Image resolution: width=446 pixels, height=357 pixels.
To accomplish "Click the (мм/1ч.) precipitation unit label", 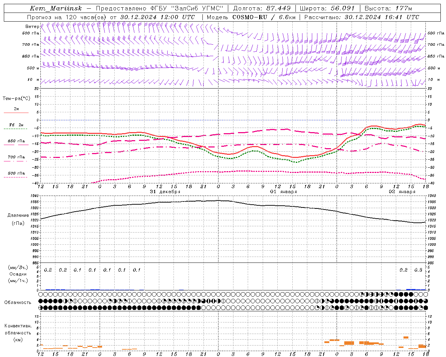I will [x=18, y=280].
